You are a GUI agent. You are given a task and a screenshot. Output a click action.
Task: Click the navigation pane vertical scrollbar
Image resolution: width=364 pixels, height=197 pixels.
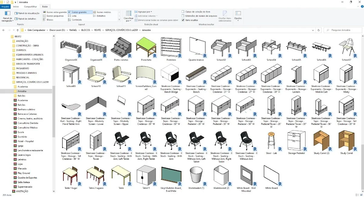click(54, 112)
